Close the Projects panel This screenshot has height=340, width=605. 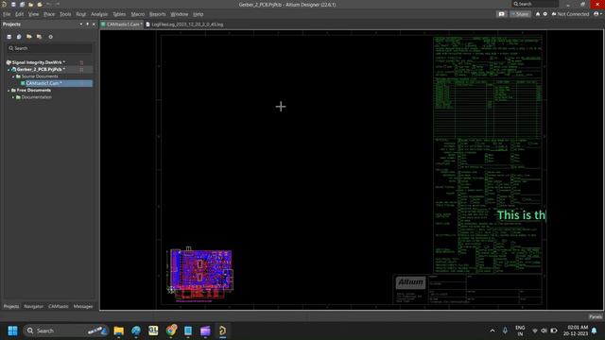(x=94, y=24)
